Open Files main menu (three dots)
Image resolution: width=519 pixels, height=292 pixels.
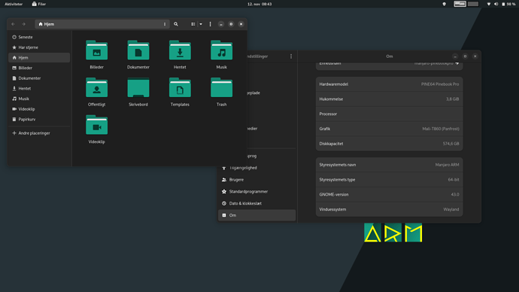[210, 24]
